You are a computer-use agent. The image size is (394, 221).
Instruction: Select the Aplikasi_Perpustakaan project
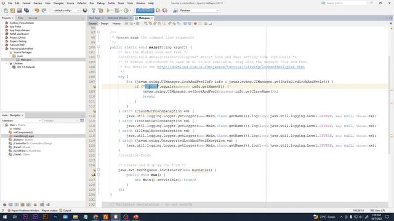(22, 23)
